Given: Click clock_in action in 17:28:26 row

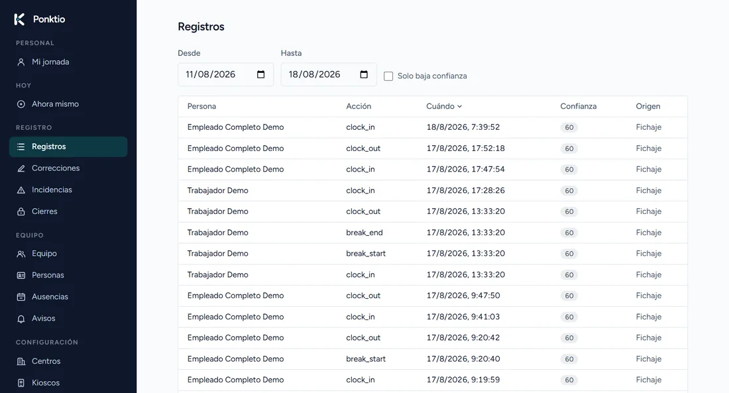Looking at the screenshot, I should 361,191.
